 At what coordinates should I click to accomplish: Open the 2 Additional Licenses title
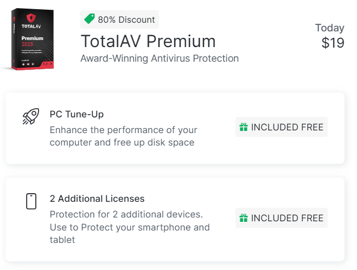coord(97,199)
